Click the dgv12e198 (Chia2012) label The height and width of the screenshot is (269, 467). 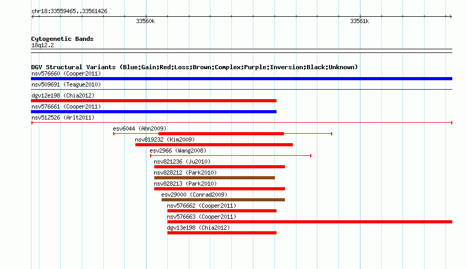(63, 95)
